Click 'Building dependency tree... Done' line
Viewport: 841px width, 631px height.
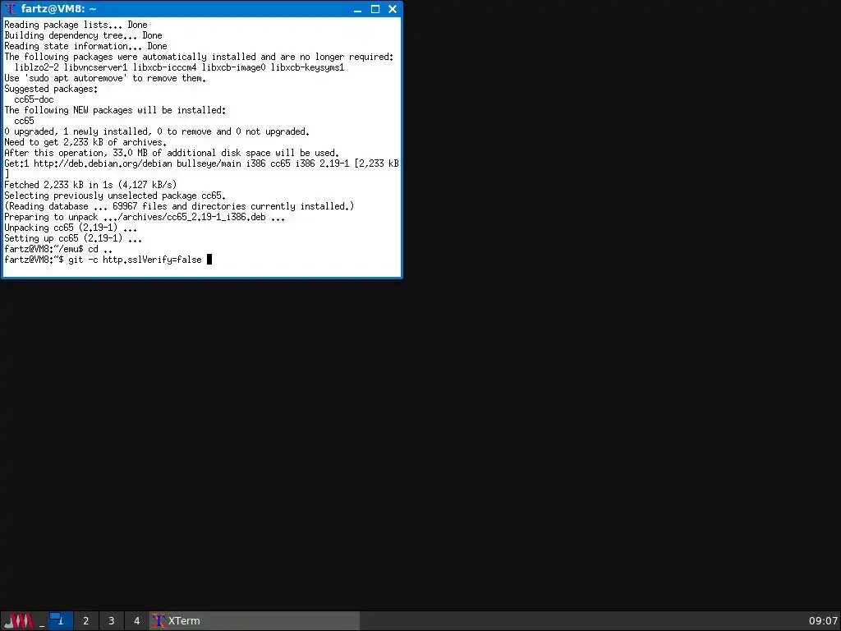pos(83,35)
